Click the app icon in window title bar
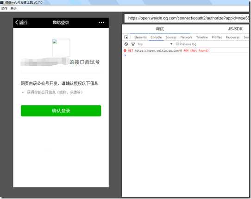Image resolution: width=251 pixels, height=199 pixels. [2, 2]
